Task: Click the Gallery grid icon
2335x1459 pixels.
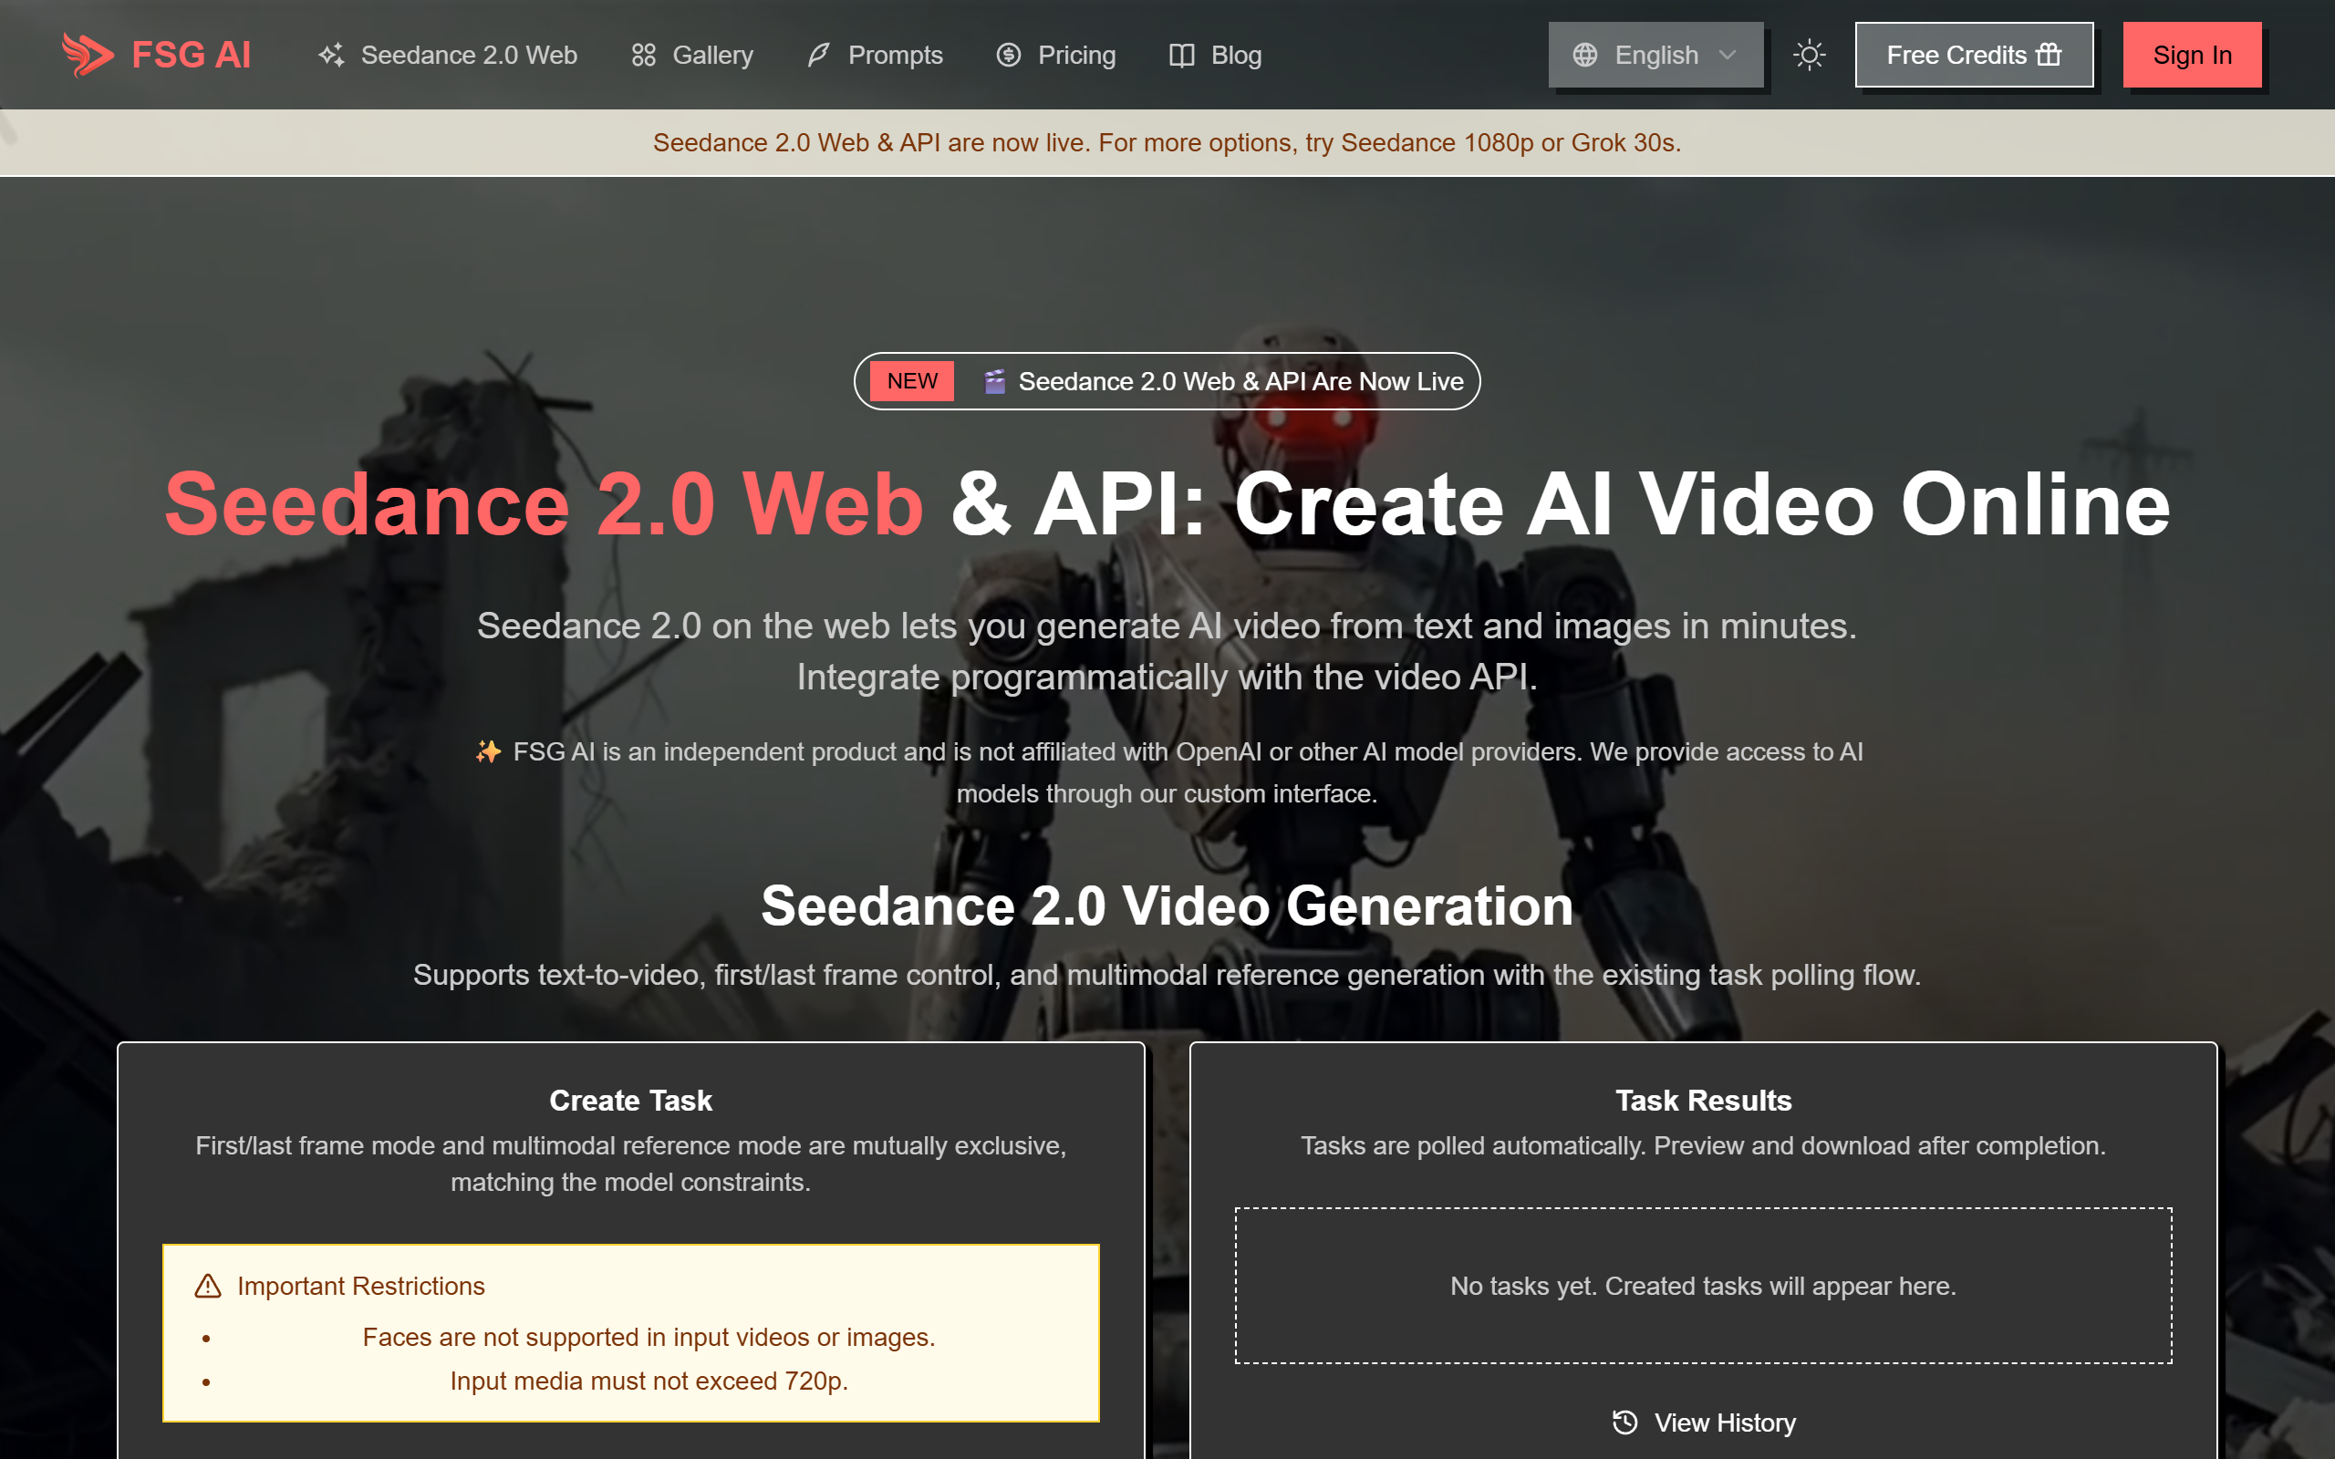Action: coord(644,55)
